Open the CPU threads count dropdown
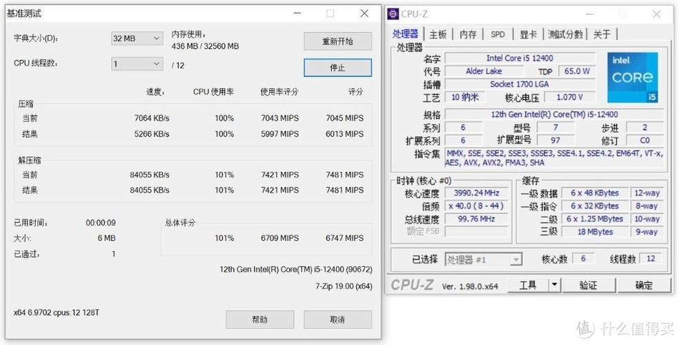 pyautogui.click(x=137, y=64)
